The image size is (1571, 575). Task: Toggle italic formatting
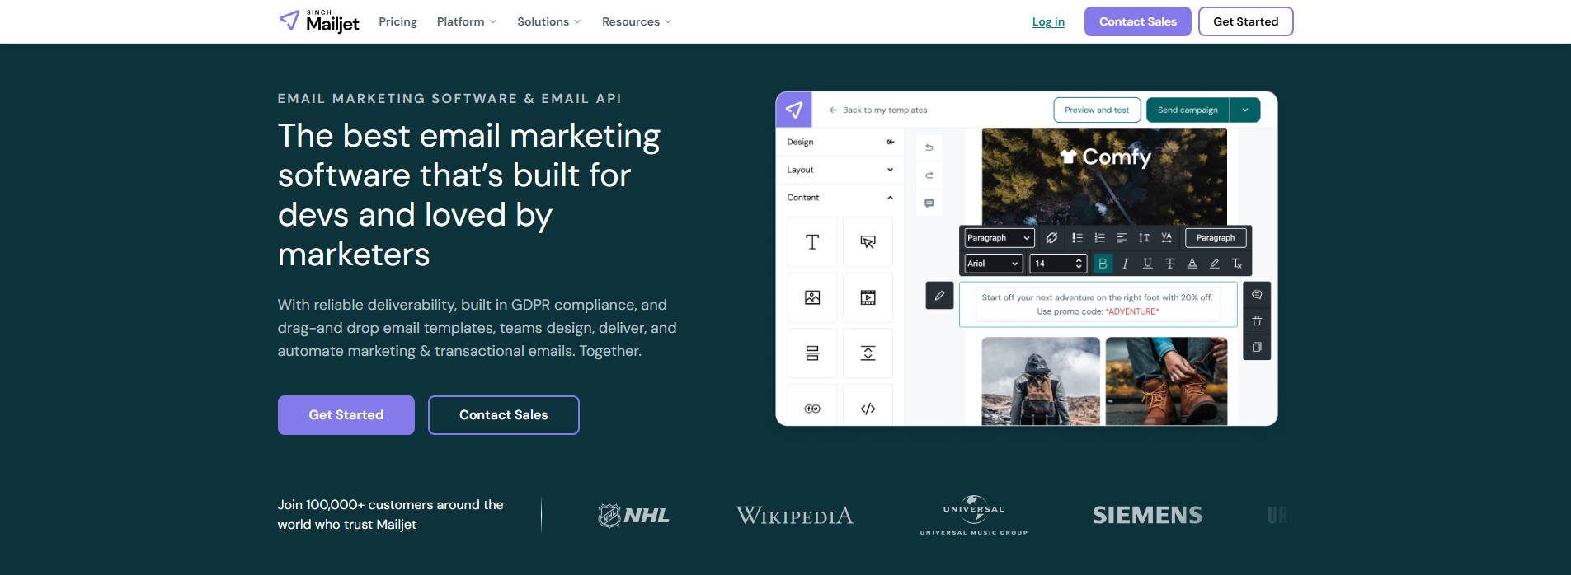1125,264
